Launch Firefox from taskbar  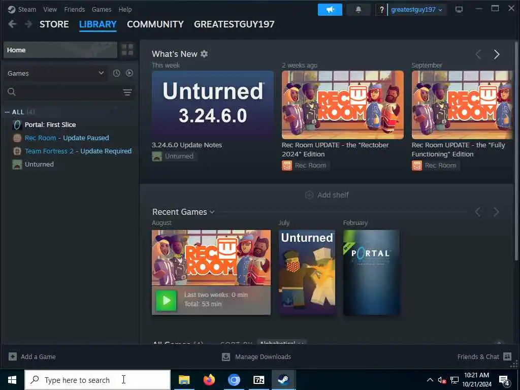click(x=209, y=380)
